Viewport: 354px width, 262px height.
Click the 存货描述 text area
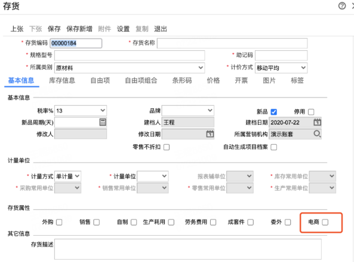[x=188, y=249]
